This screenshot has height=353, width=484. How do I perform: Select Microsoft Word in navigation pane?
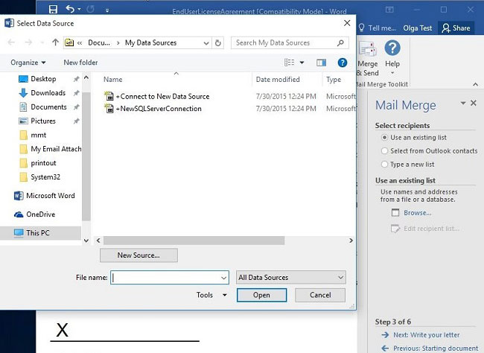point(50,196)
